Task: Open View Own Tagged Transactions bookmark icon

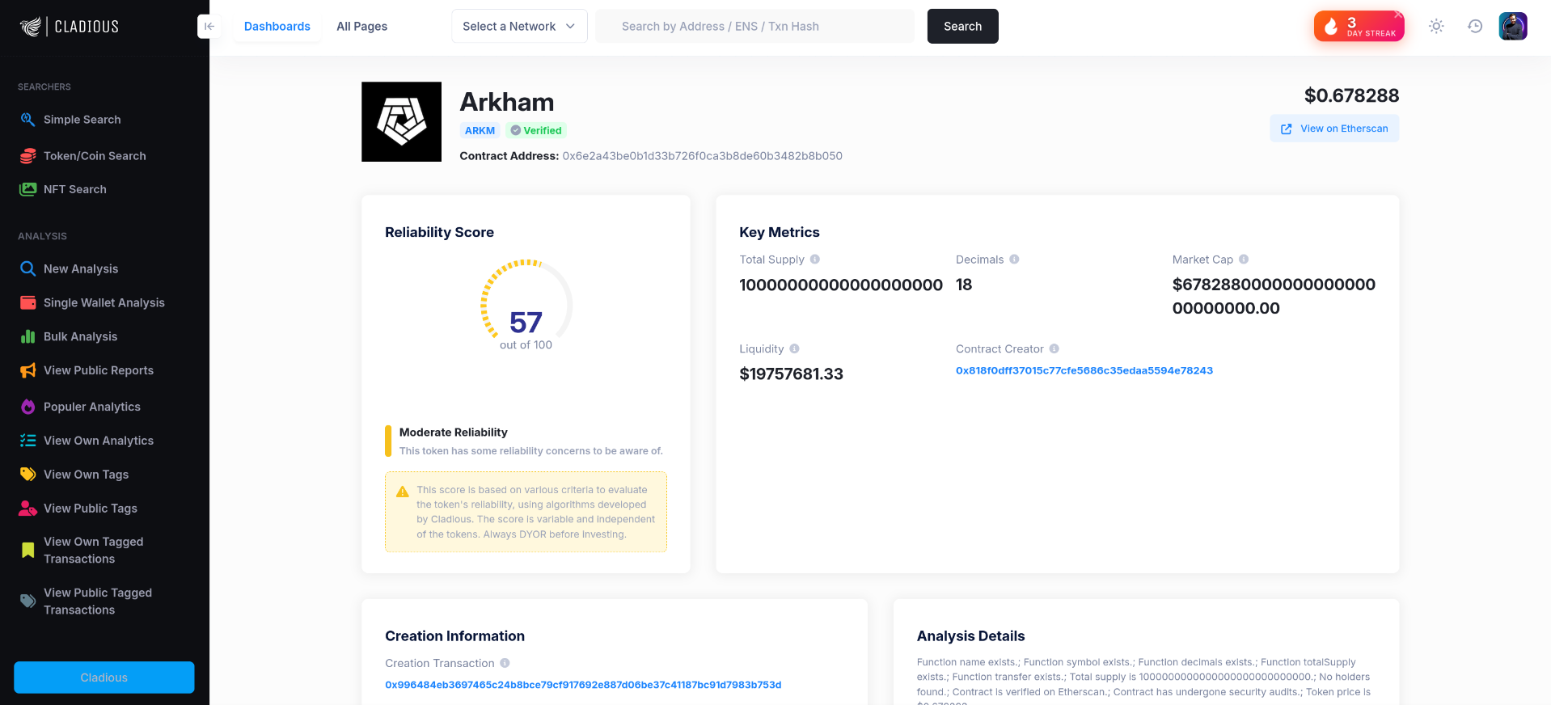Action: (x=27, y=551)
